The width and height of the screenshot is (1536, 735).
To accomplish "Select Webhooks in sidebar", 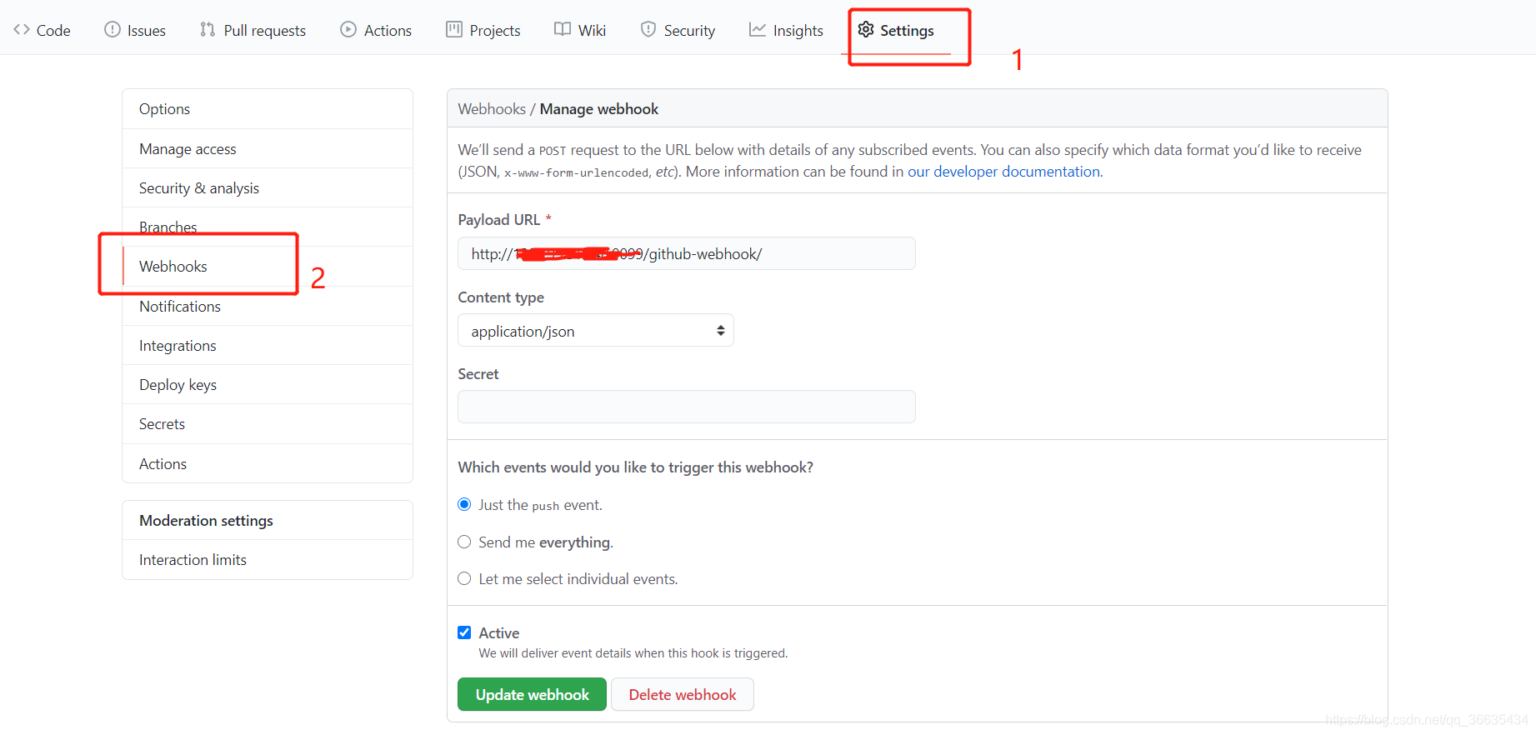I will click(268, 267).
